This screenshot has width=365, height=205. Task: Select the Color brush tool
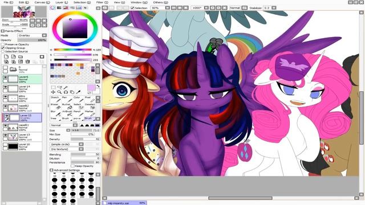click(78, 99)
